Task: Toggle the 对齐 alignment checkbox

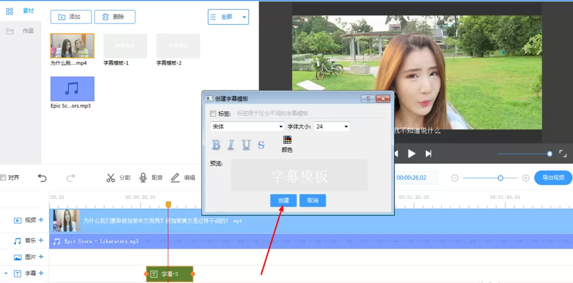Action: 3,178
